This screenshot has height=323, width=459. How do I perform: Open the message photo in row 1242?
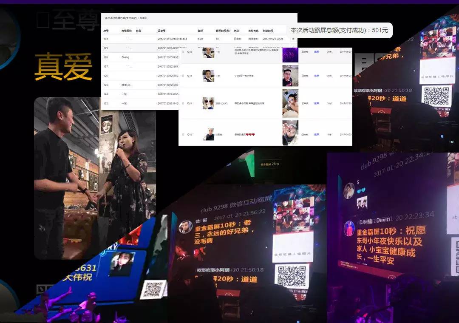tap(290, 133)
